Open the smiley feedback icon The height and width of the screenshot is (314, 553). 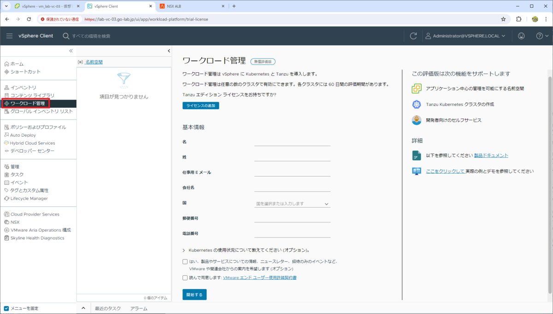521,36
